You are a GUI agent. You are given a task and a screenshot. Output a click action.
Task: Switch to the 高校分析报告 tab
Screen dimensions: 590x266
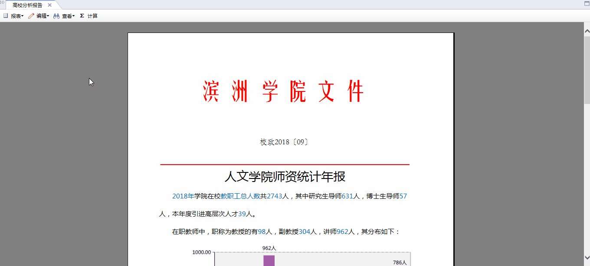pos(27,5)
